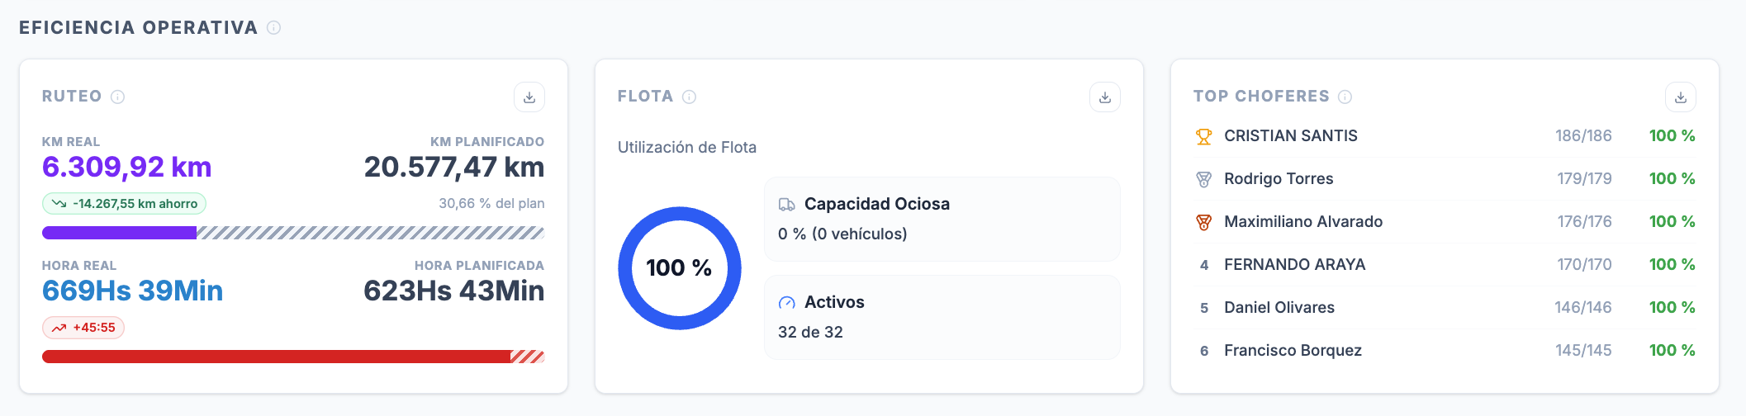The width and height of the screenshot is (1746, 416).
Task: Open driver FERNANDO ARAYA row
Action: pyautogui.click(x=1445, y=265)
